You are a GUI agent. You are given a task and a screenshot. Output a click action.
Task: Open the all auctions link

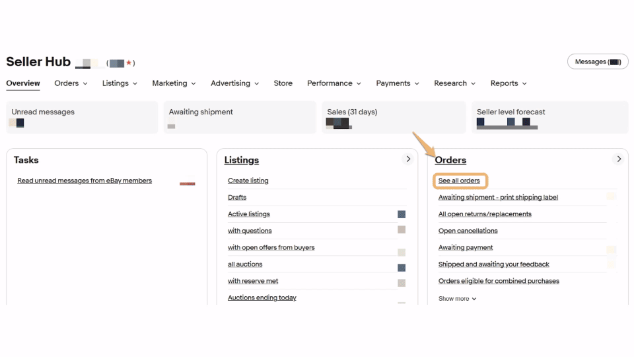[x=245, y=264]
